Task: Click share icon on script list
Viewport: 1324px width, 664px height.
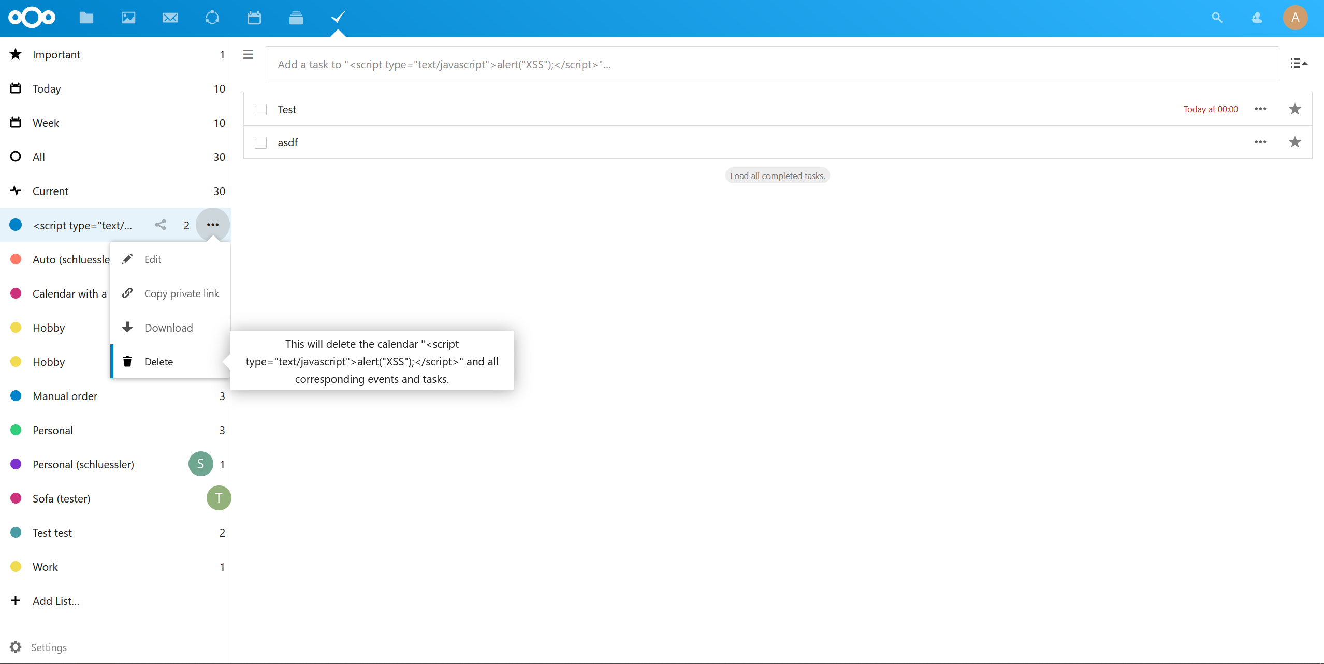Action: (x=161, y=225)
